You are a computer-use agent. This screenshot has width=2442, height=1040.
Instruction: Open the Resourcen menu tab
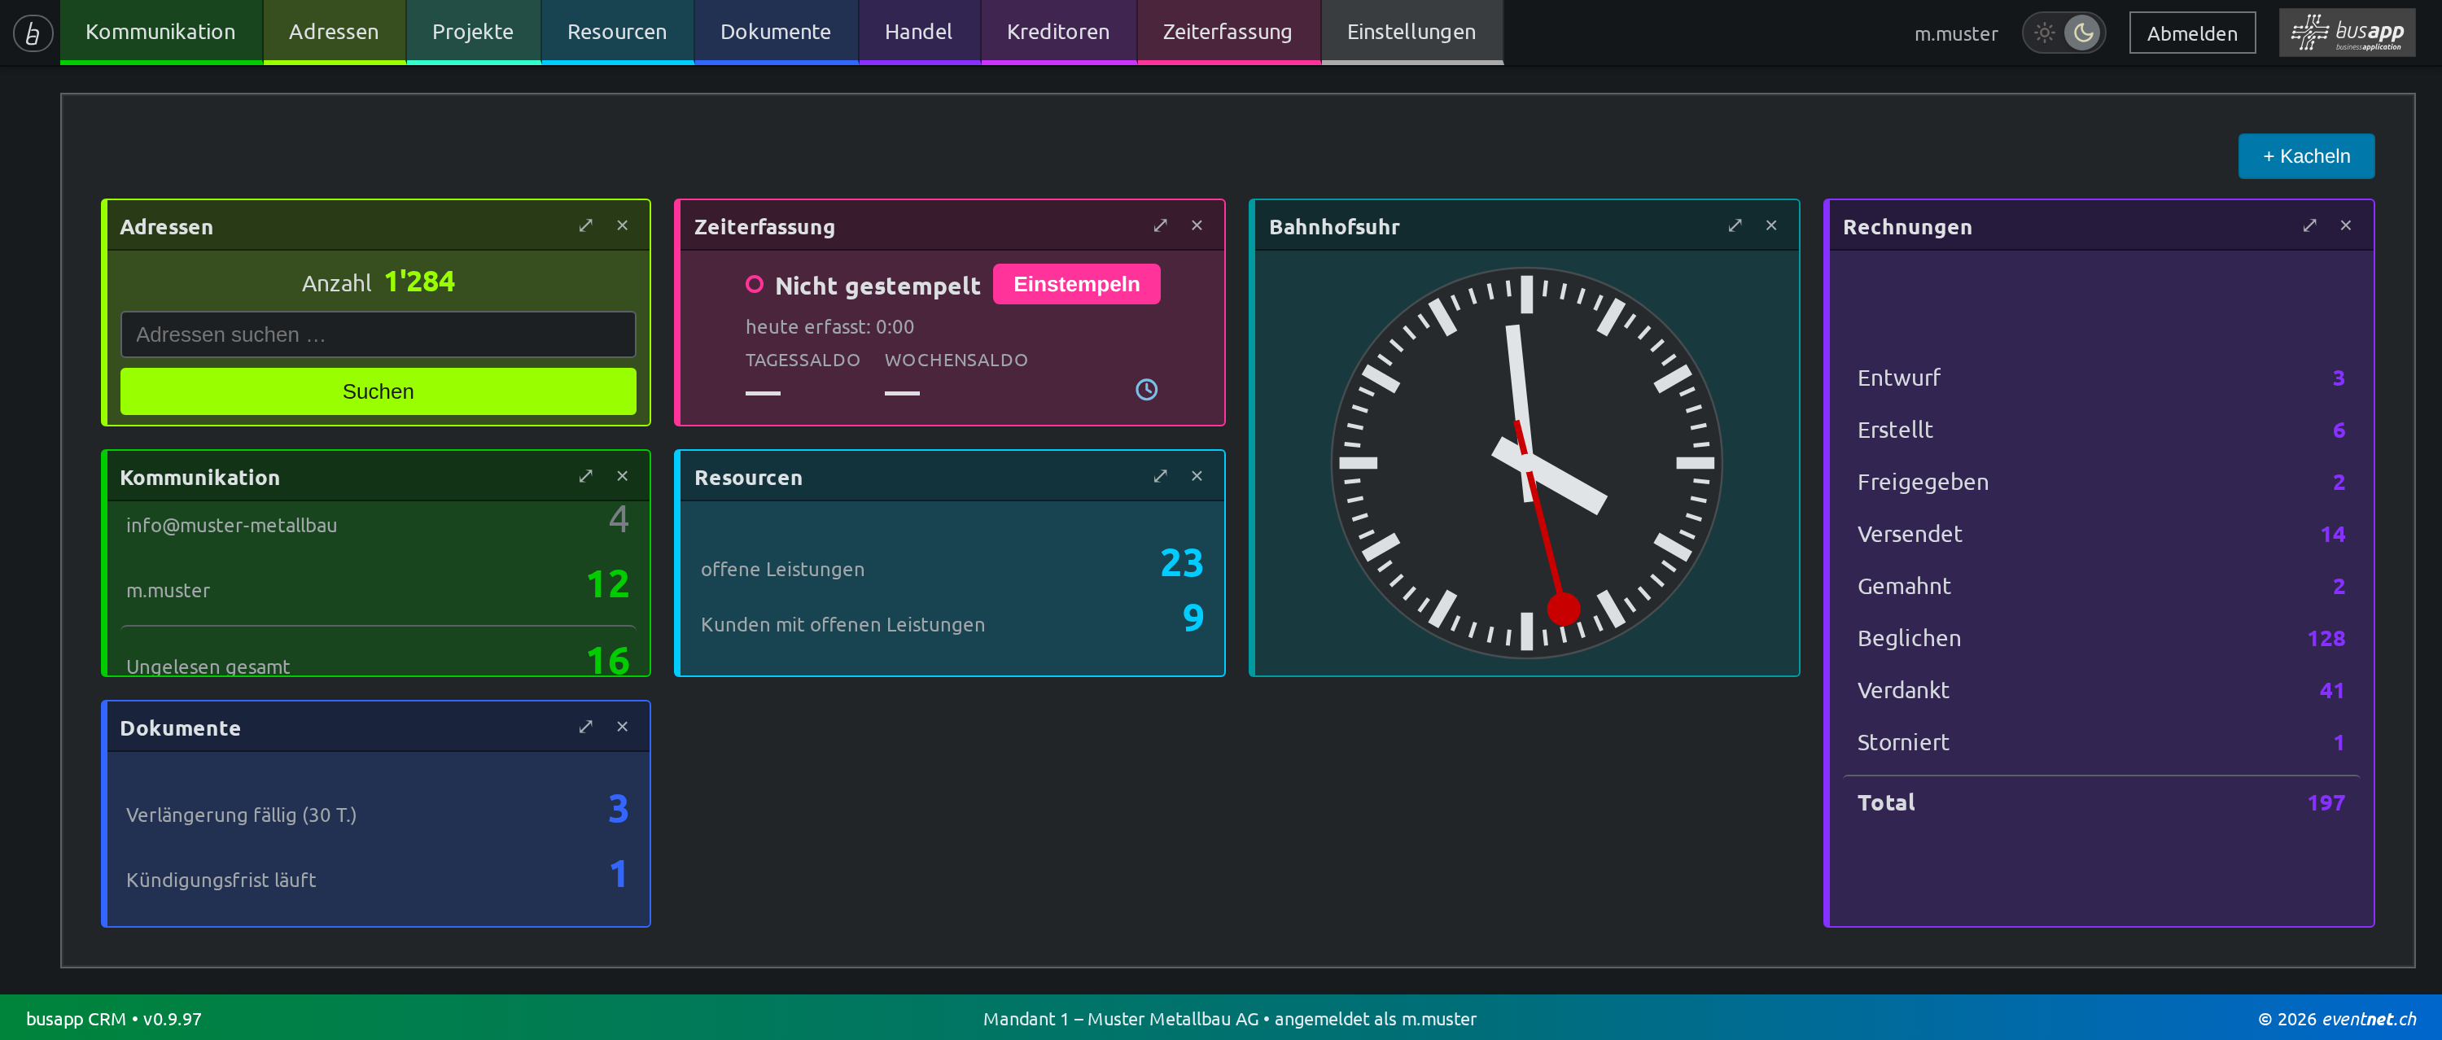click(x=617, y=33)
